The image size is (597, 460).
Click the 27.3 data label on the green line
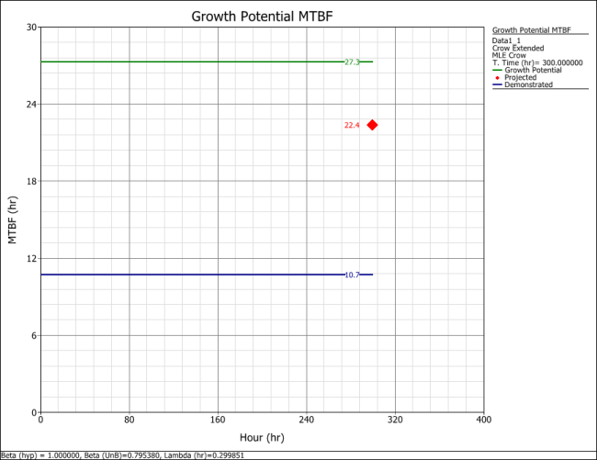click(352, 62)
